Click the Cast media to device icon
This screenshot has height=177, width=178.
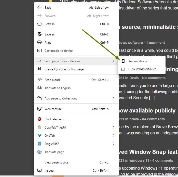pos(39,50)
